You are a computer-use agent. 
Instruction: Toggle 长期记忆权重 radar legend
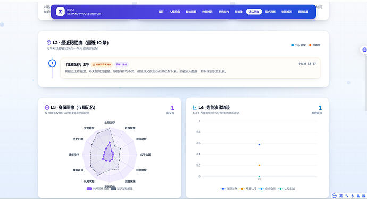point(98,189)
